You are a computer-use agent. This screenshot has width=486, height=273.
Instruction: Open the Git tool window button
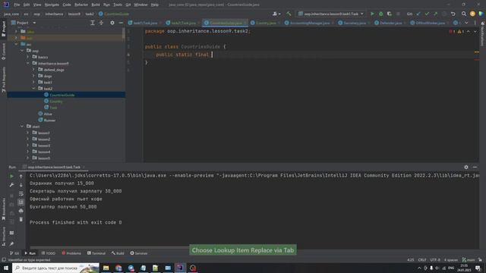pyautogui.click(x=14, y=253)
